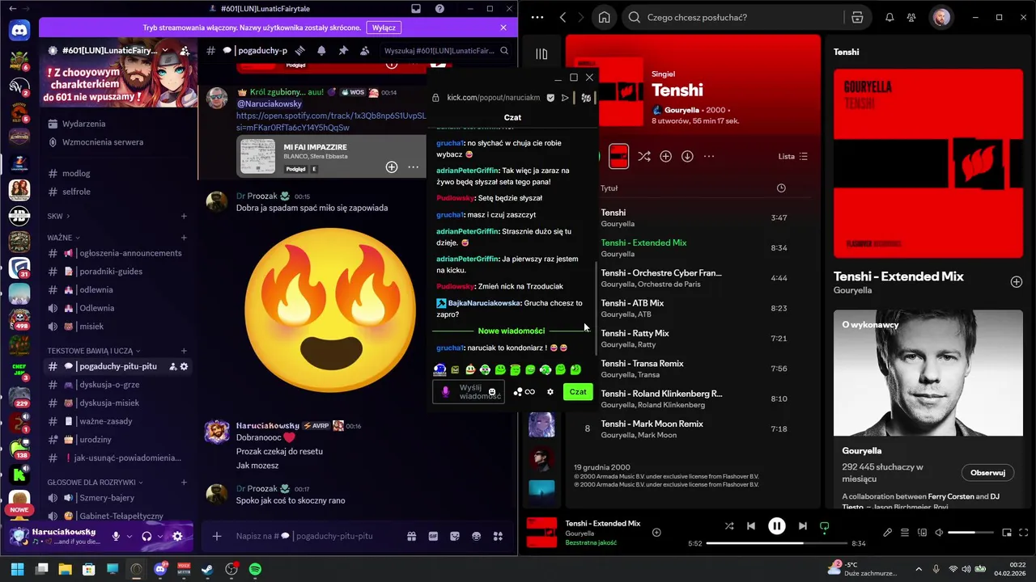
Task: Open emoji picker in Kick chat input
Action: click(x=492, y=392)
